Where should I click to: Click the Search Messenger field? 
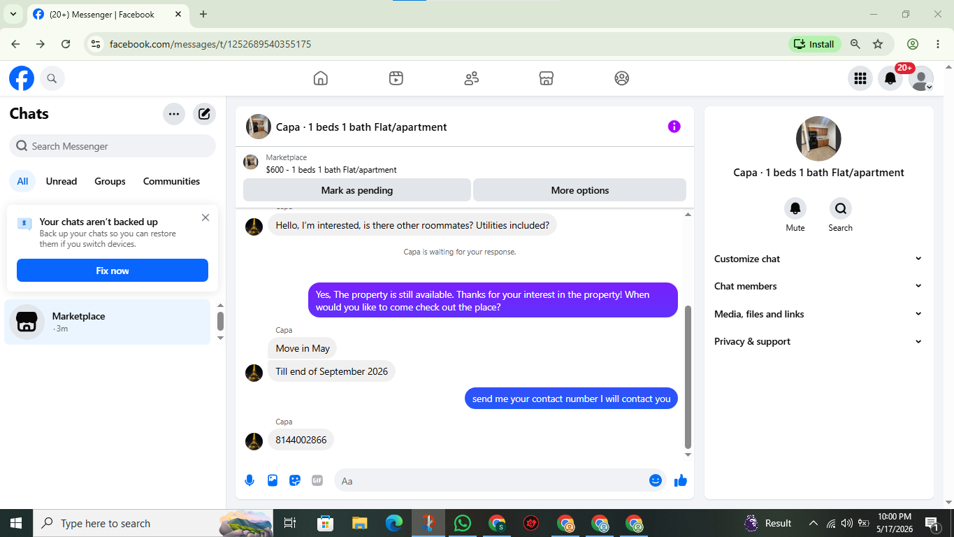(113, 146)
